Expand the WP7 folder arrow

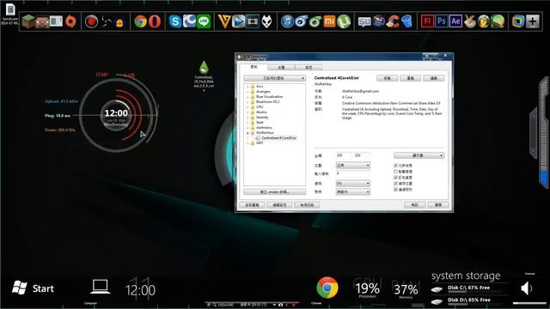point(247,143)
